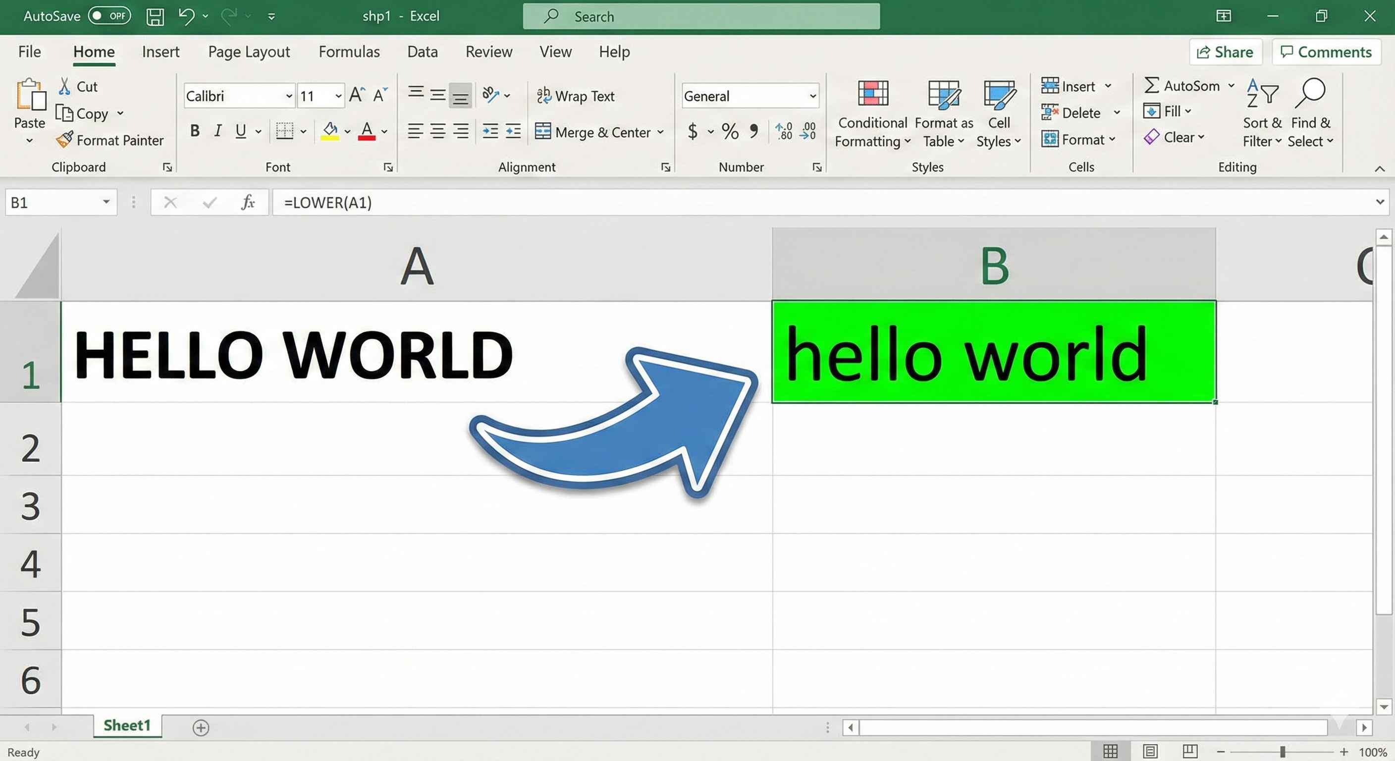
Task: Open the Formulas ribbon tab
Action: tap(349, 52)
